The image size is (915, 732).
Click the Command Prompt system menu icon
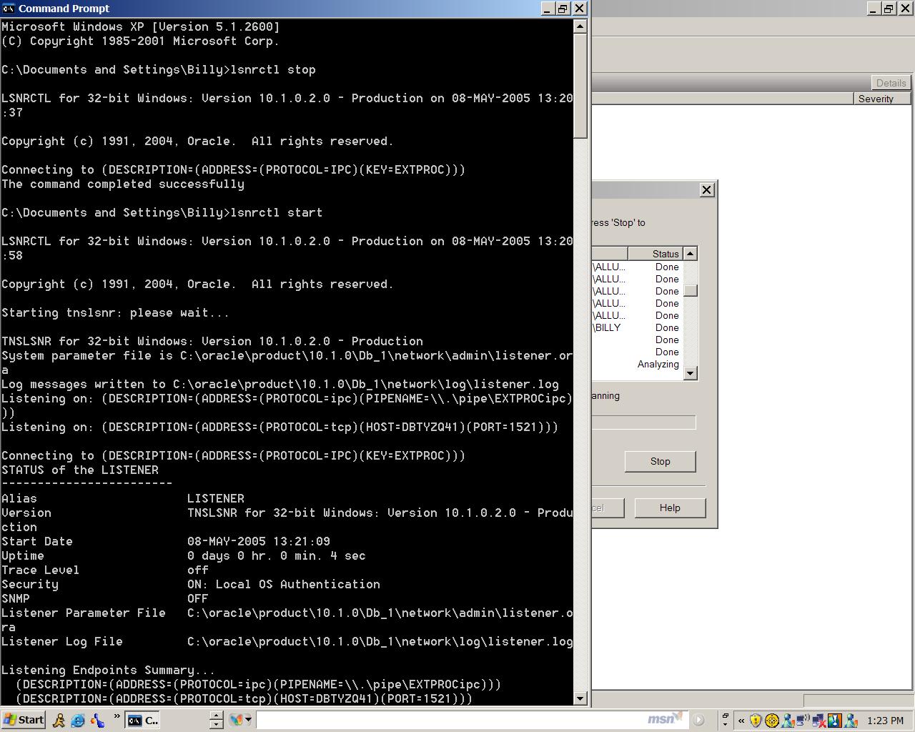click(x=9, y=9)
